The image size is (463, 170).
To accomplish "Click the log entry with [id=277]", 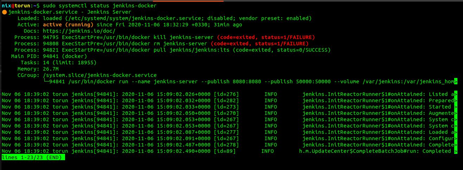I will coord(230,132).
